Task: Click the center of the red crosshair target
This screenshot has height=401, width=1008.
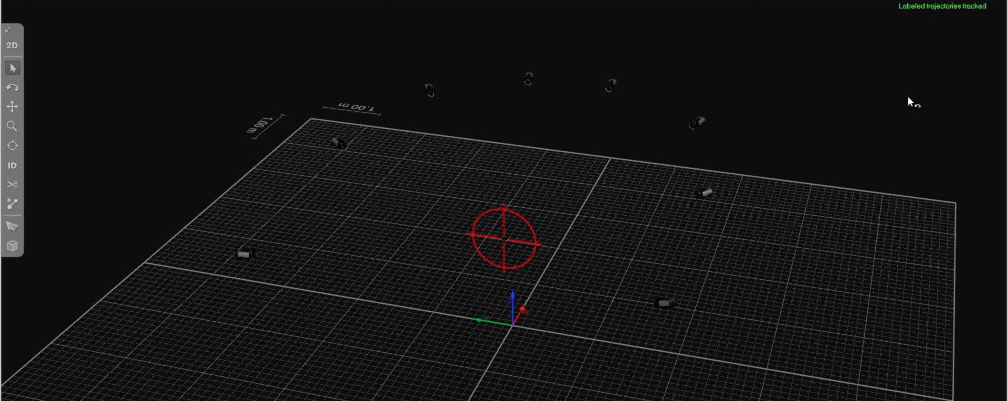Action: pos(504,238)
